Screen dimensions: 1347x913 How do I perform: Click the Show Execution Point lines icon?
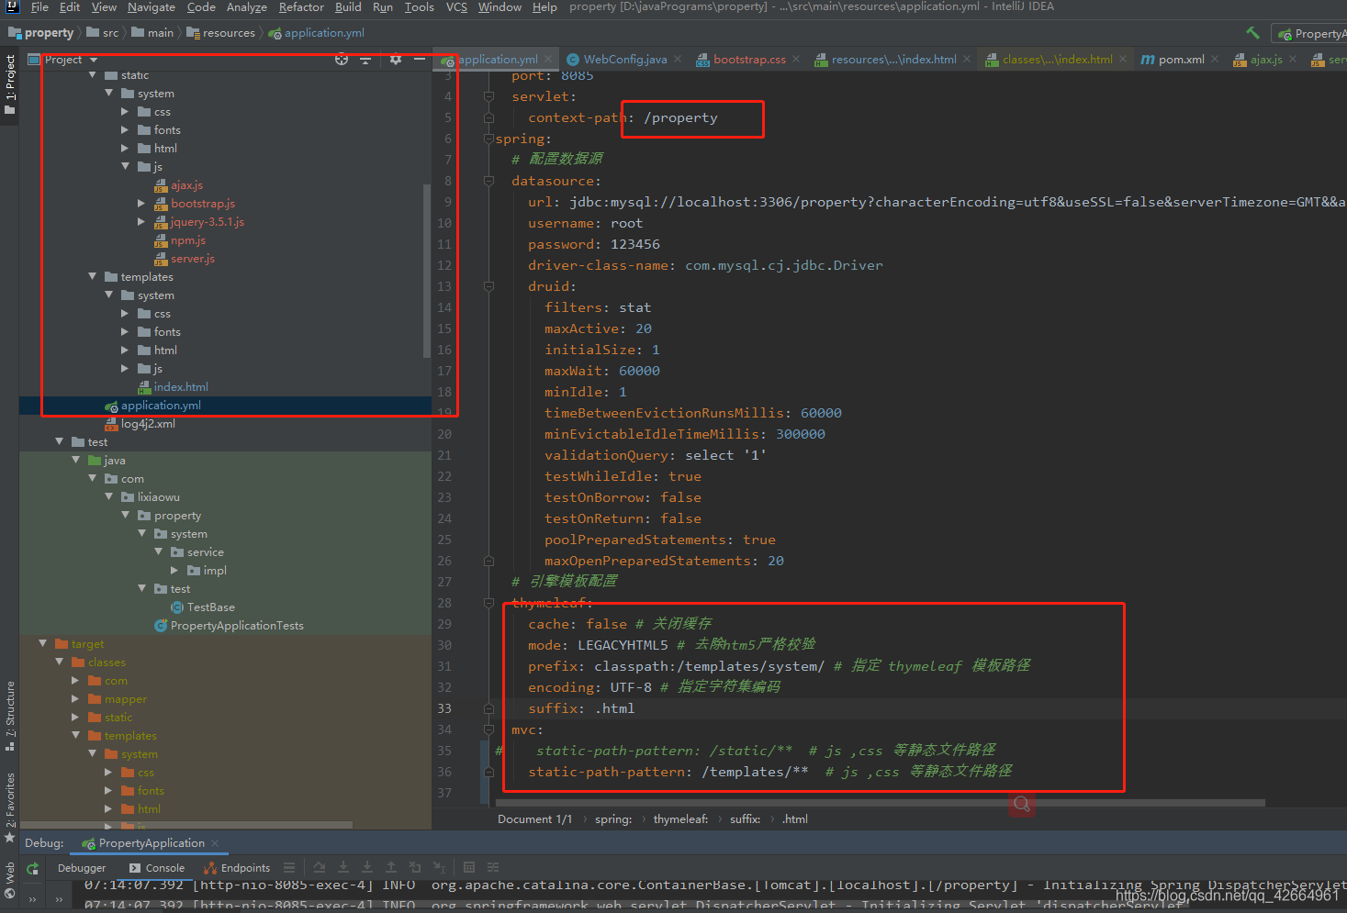click(289, 867)
